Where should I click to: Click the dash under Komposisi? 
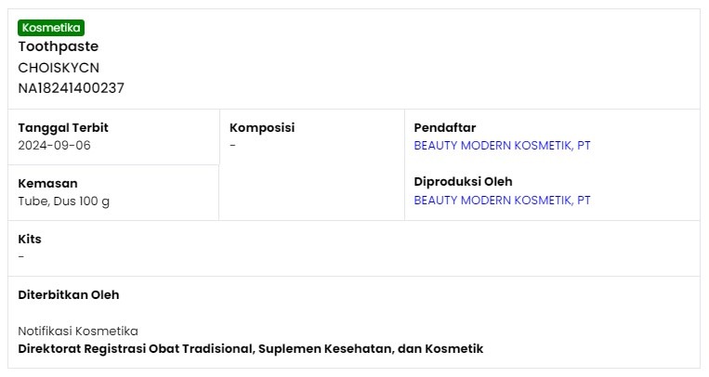pyautogui.click(x=232, y=146)
